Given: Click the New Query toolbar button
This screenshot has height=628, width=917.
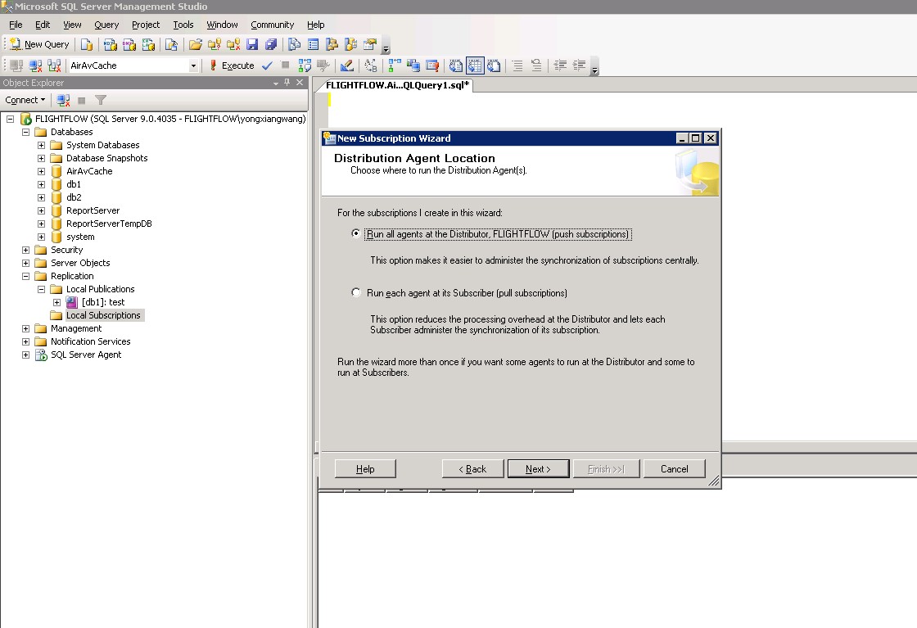Looking at the screenshot, I should (x=38, y=44).
